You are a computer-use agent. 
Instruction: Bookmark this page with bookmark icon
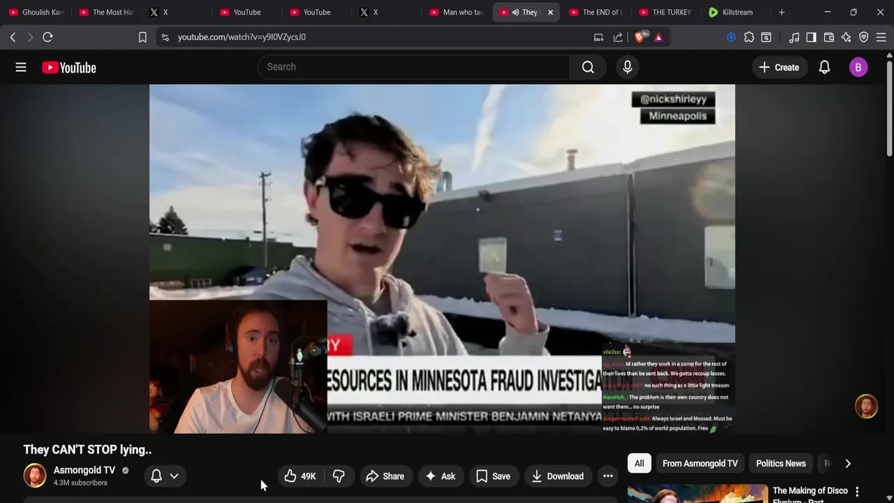142,37
